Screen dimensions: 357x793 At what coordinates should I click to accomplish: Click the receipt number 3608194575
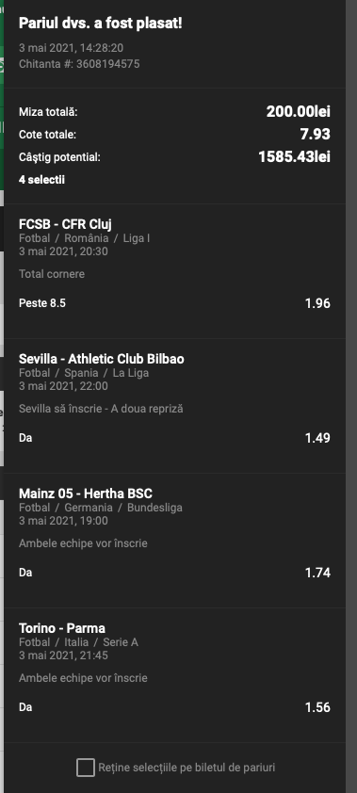pos(107,64)
